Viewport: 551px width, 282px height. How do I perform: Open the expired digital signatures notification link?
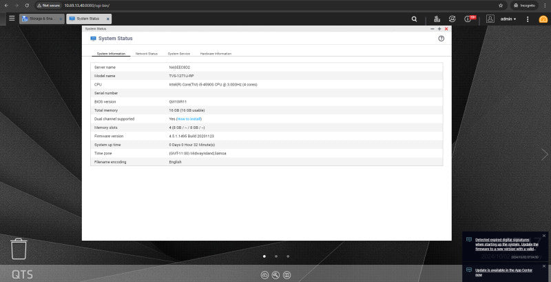506,244
